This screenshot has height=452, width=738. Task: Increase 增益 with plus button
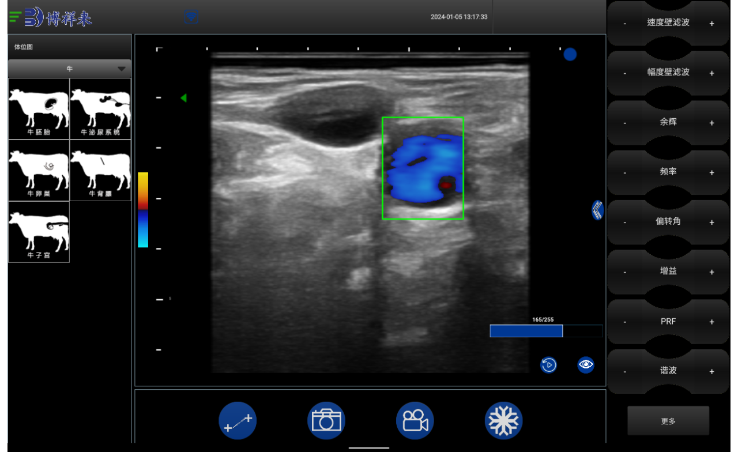pyautogui.click(x=711, y=272)
